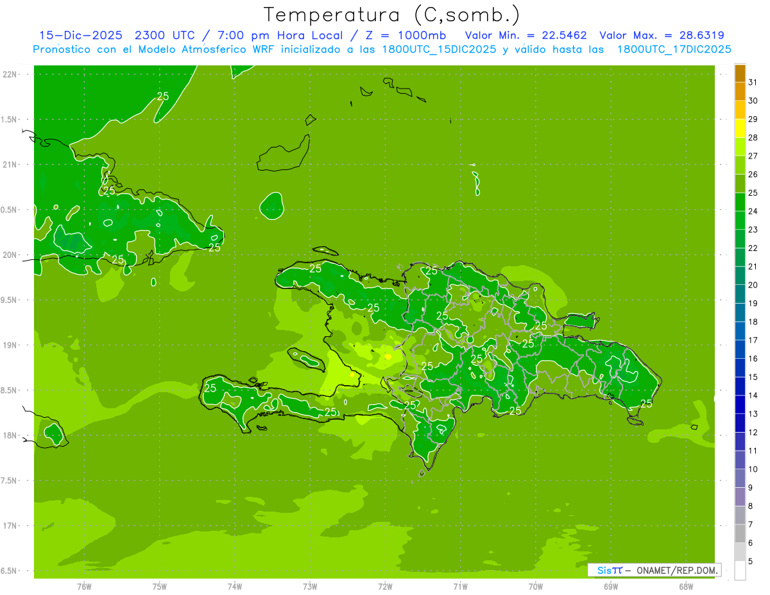The image size is (770, 595).
Task: Click the "70W" longitude label
Action: pyautogui.click(x=536, y=586)
